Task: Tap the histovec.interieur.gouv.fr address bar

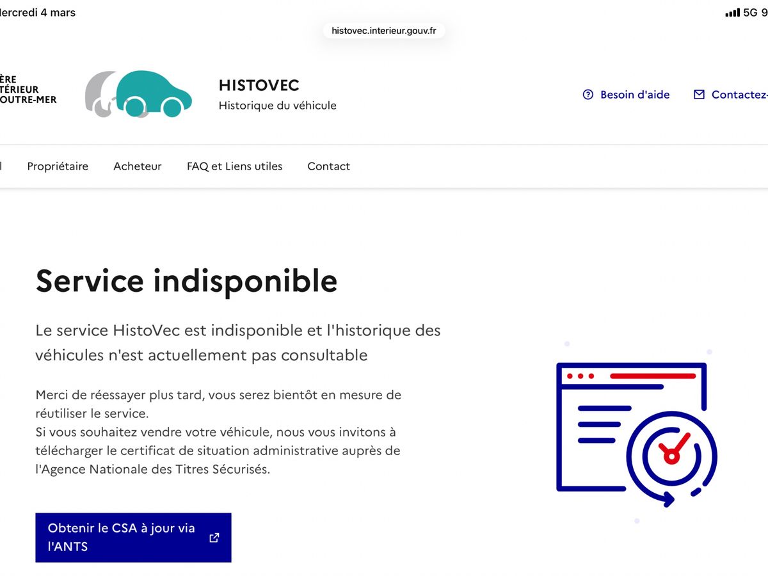Action: [384, 30]
